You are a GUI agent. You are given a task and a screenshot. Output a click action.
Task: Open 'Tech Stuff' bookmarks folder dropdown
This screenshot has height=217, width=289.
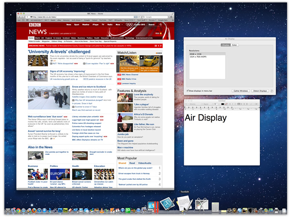tap(142, 20)
